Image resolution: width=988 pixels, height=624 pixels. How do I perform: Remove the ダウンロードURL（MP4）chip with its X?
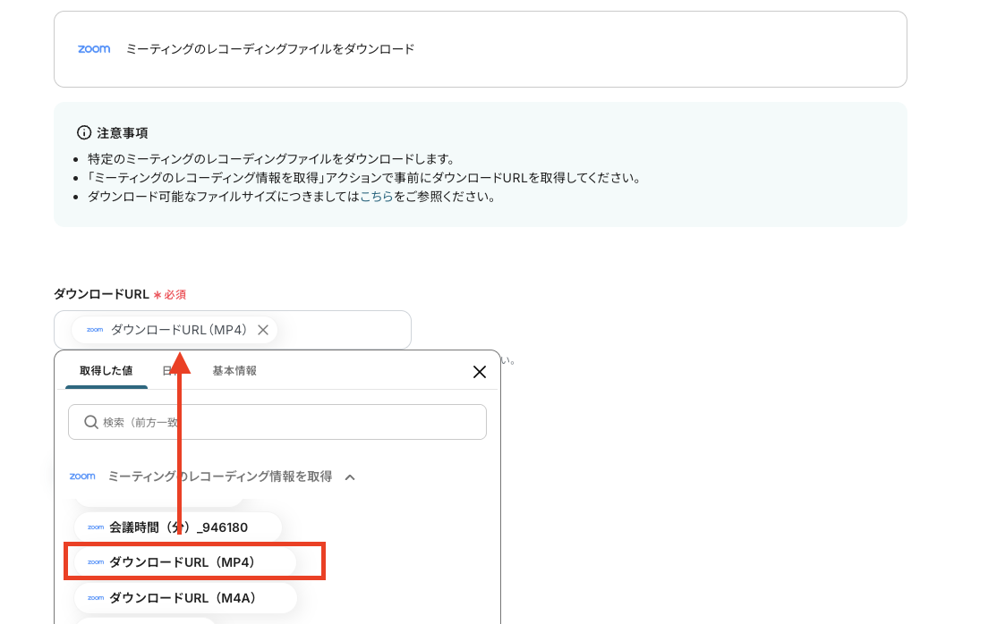pyautogui.click(x=262, y=330)
